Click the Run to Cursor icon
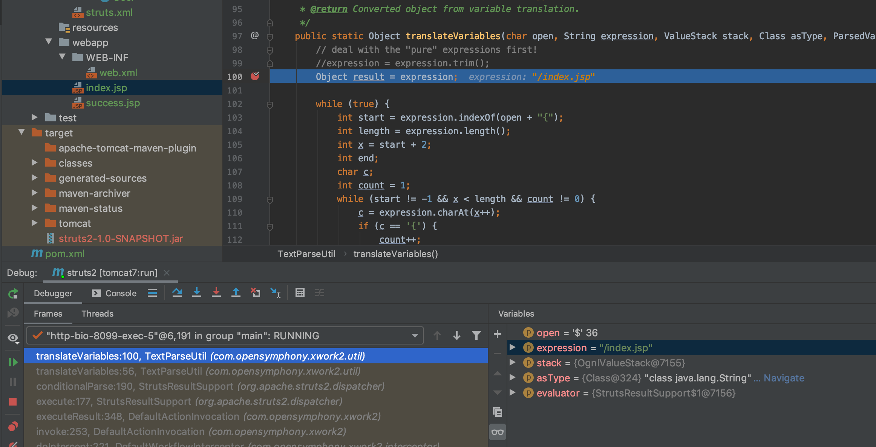876x447 pixels. [276, 293]
